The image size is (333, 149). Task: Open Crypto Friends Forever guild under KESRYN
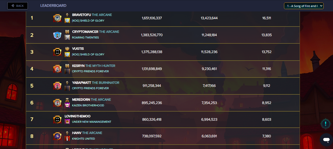(x=90, y=71)
